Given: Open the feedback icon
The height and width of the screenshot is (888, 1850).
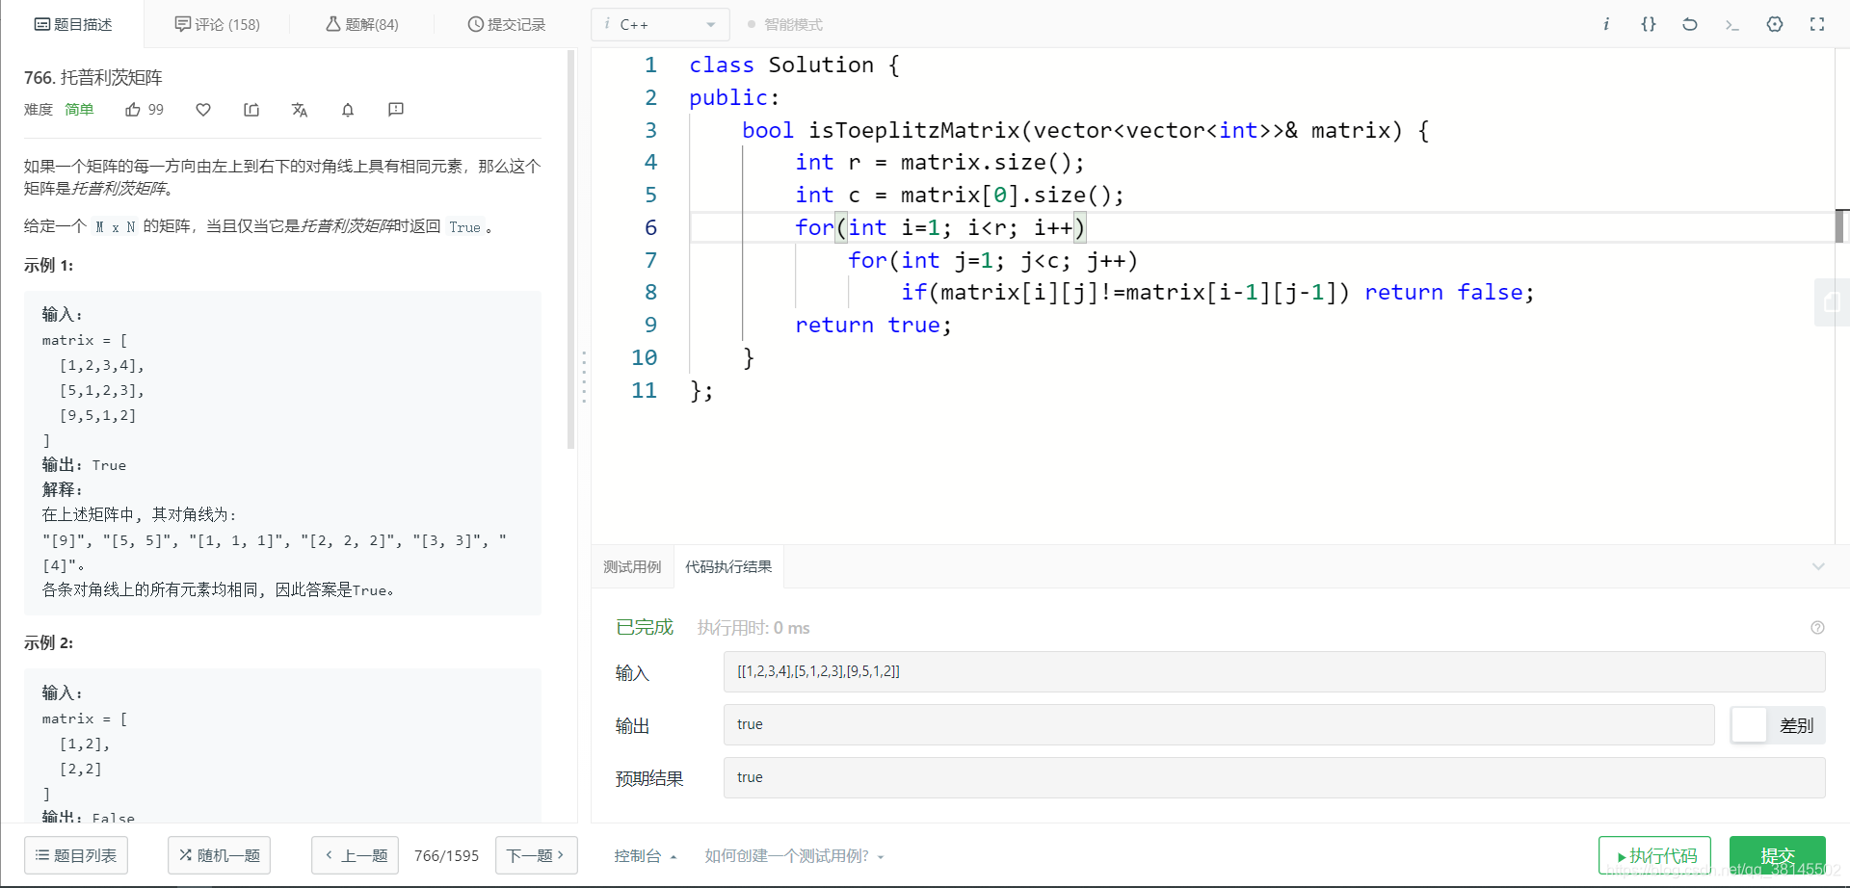Looking at the screenshot, I should 396,110.
